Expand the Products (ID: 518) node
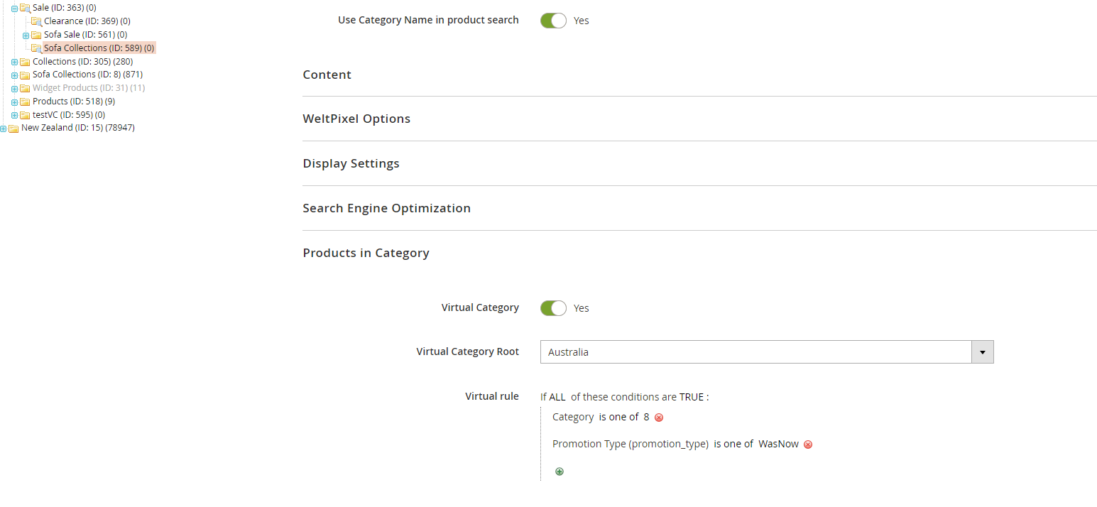Viewport: 1097px width, 507px height. (14, 101)
